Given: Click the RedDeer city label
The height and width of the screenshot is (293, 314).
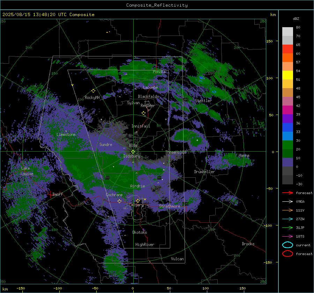Looking at the screenshot, I should coord(148,106).
